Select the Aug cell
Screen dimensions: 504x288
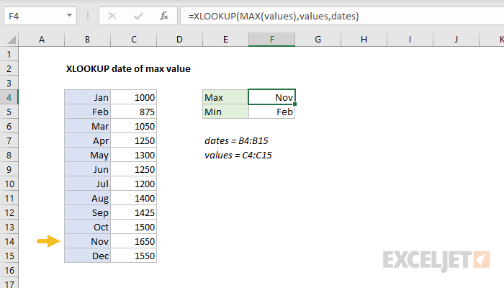coord(87,198)
